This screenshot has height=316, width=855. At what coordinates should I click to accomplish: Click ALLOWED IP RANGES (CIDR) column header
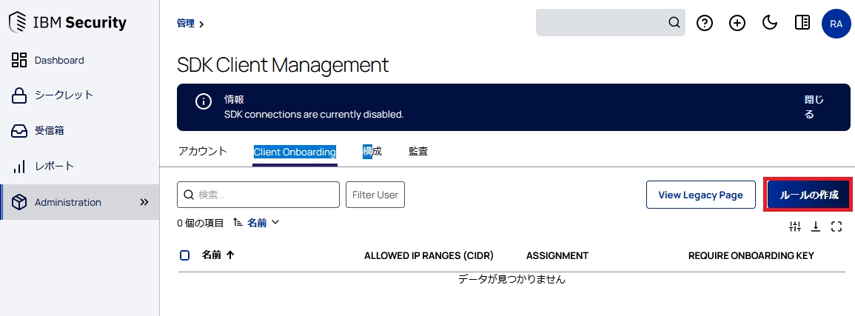429,255
